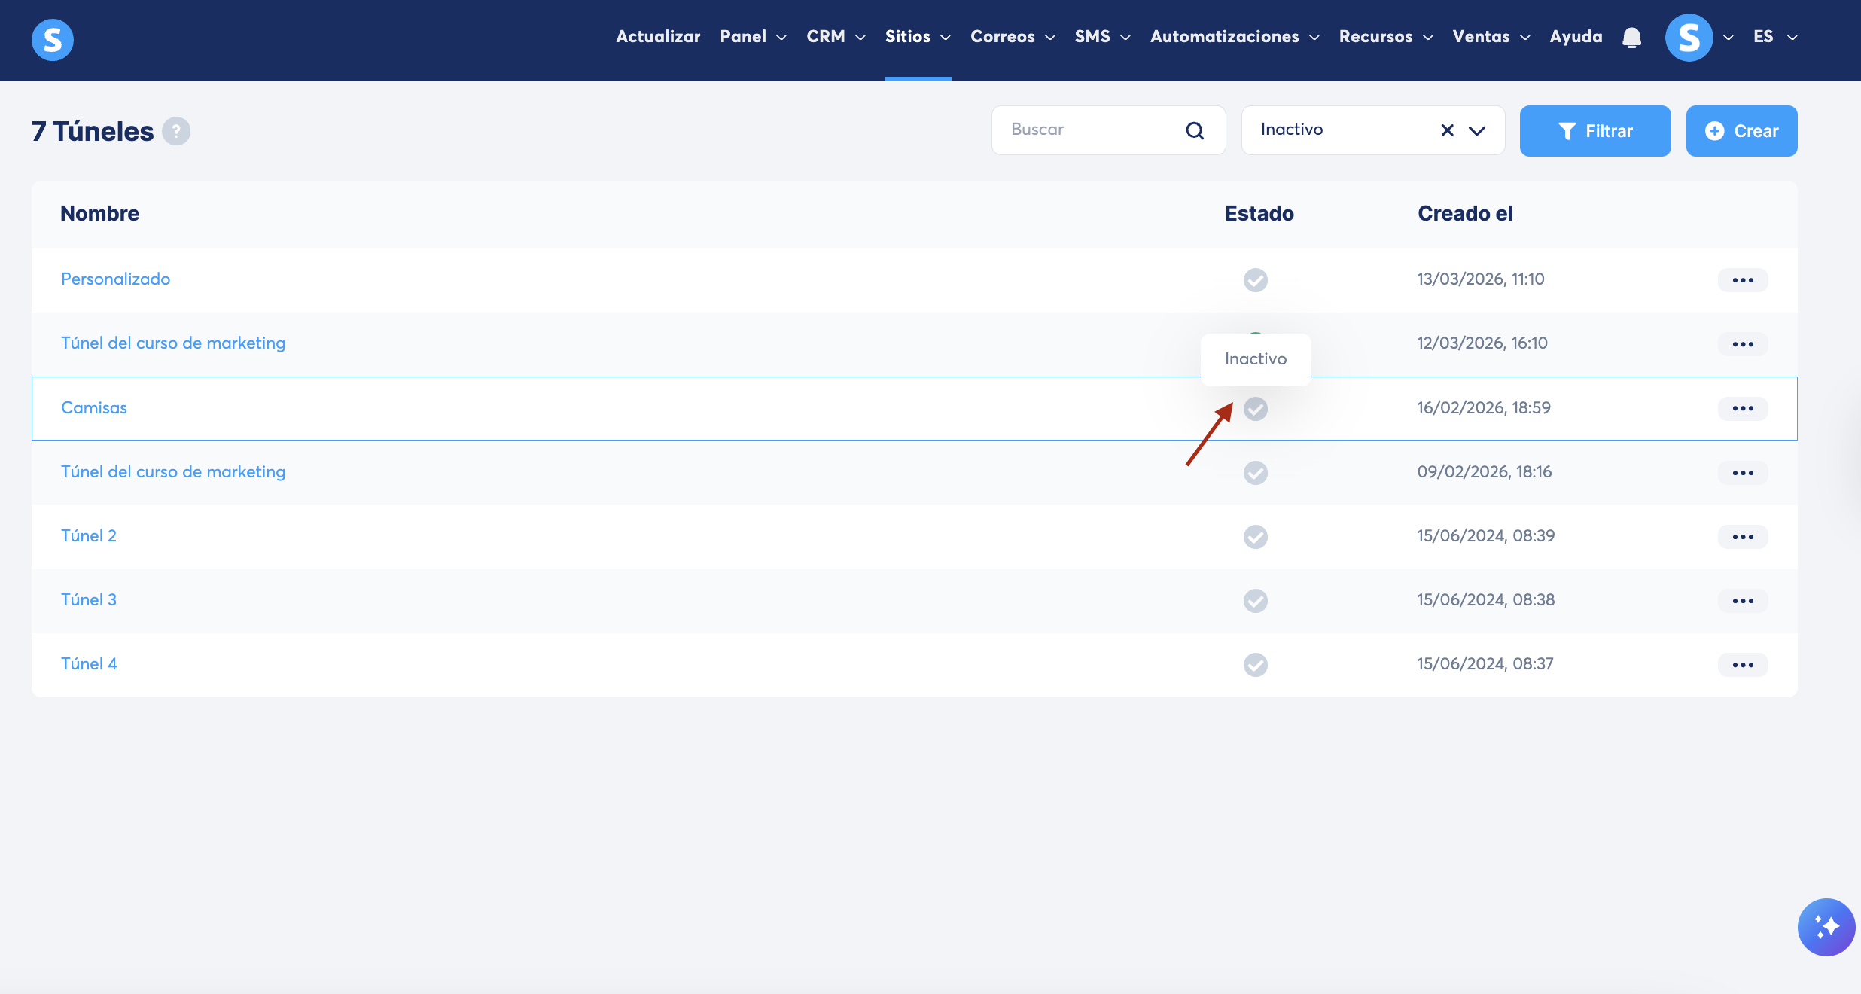Image resolution: width=1861 pixels, height=994 pixels.
Task: Open the ES language dropdown
Action: (1774, 37)
